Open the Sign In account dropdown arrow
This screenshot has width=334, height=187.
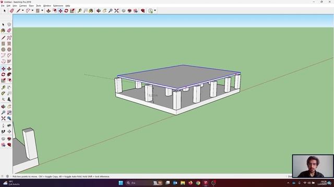[x=155, y=10]
